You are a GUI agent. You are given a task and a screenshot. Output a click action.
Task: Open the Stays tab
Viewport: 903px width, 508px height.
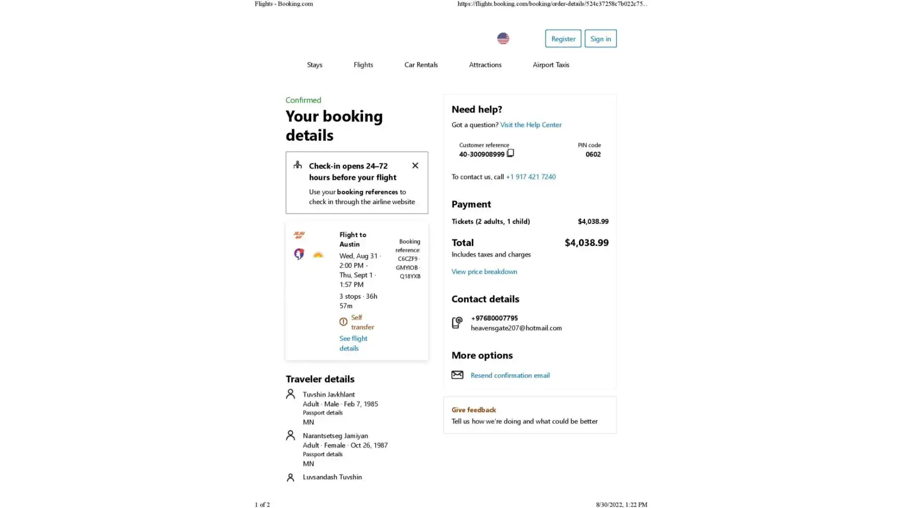pyautogui.click(x=314, y=65)
